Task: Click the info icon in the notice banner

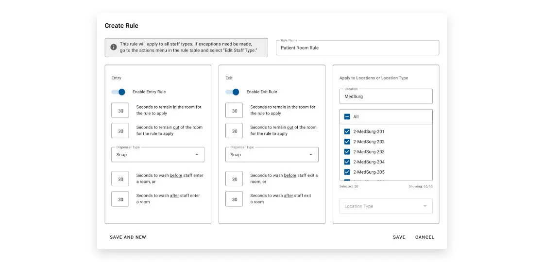Action: (x=113, y=47)
